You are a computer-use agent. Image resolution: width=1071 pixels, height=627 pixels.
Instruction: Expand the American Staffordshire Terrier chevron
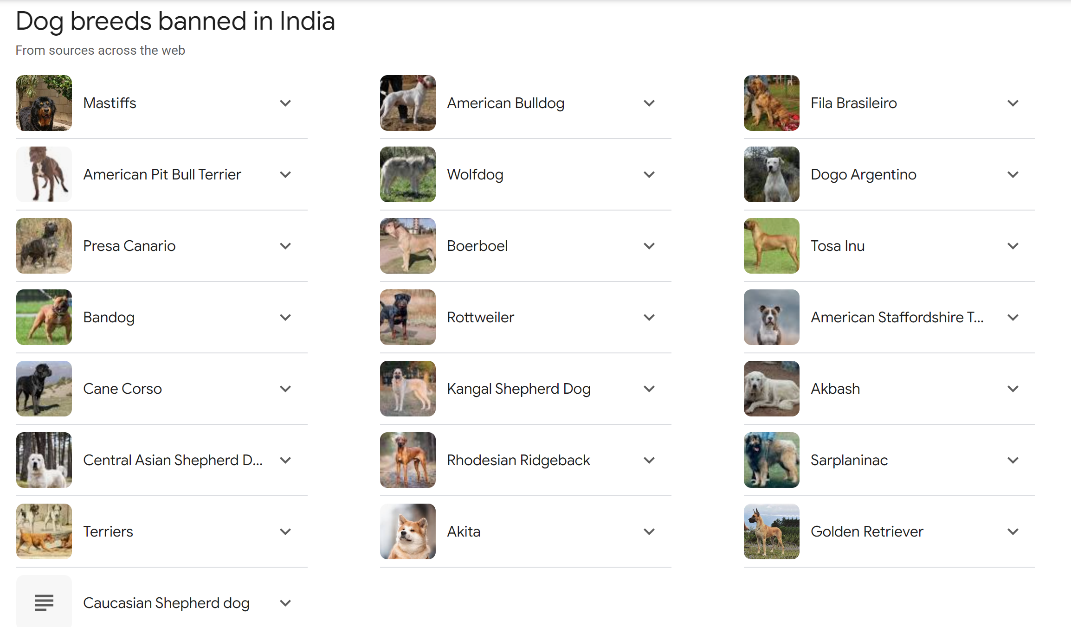tap(1013, 317)
